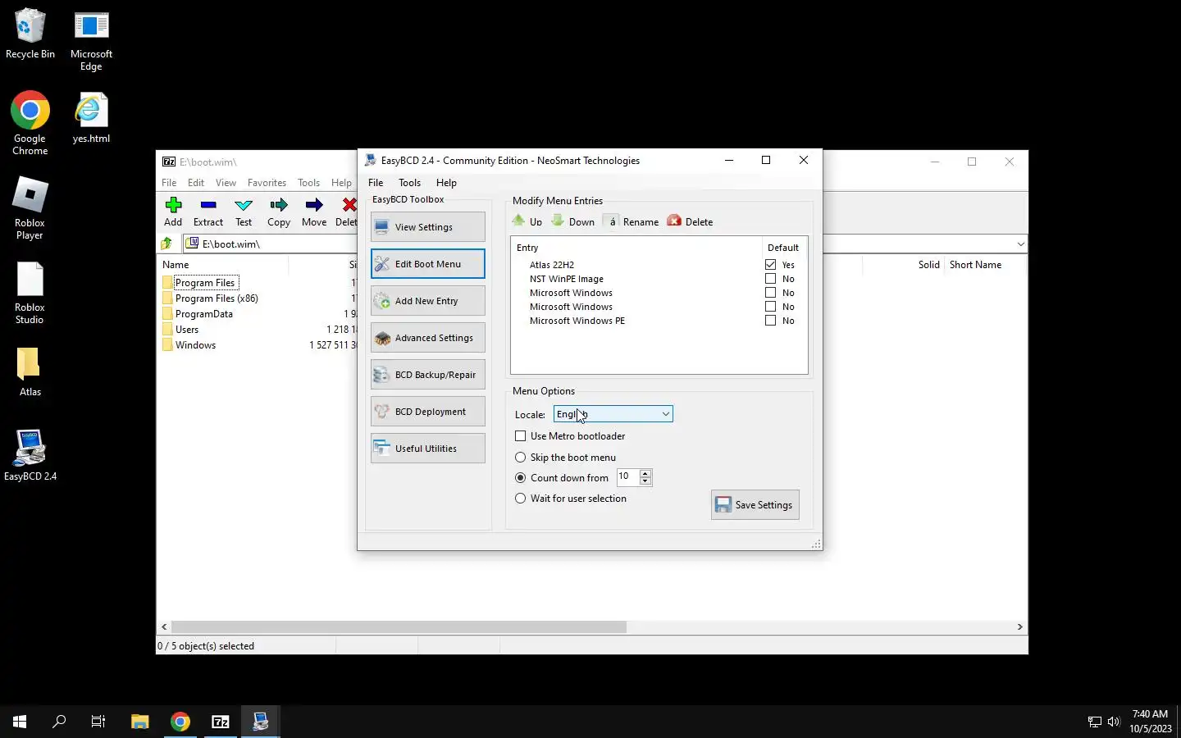Open 7-Zip View menu

tap(226, 183)
